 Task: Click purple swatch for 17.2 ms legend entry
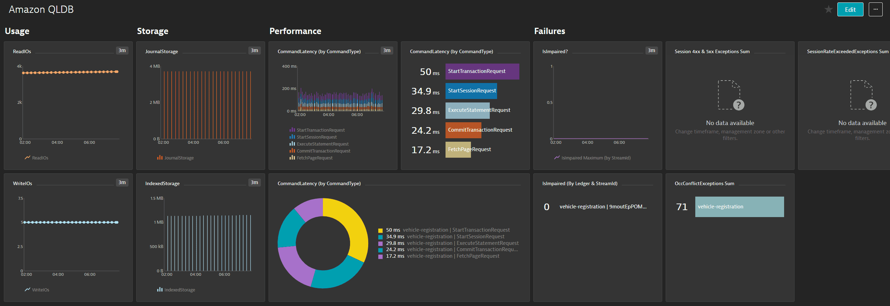380,256
